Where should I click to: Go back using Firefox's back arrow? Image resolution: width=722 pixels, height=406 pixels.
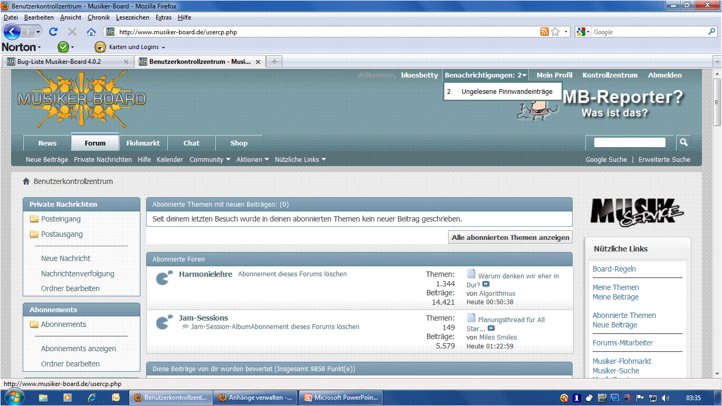11,32
